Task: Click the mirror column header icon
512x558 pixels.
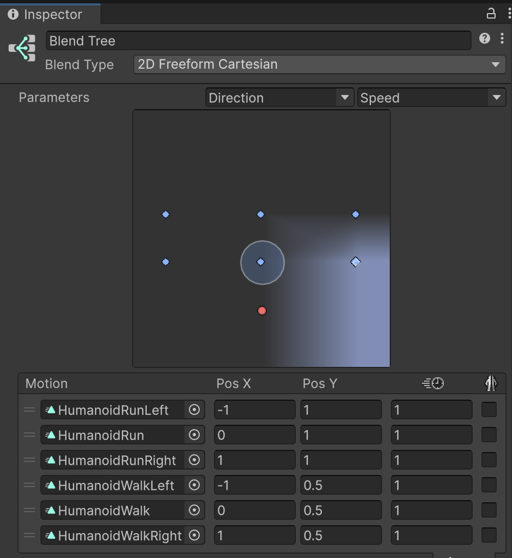Action: (x=491, y=383)
